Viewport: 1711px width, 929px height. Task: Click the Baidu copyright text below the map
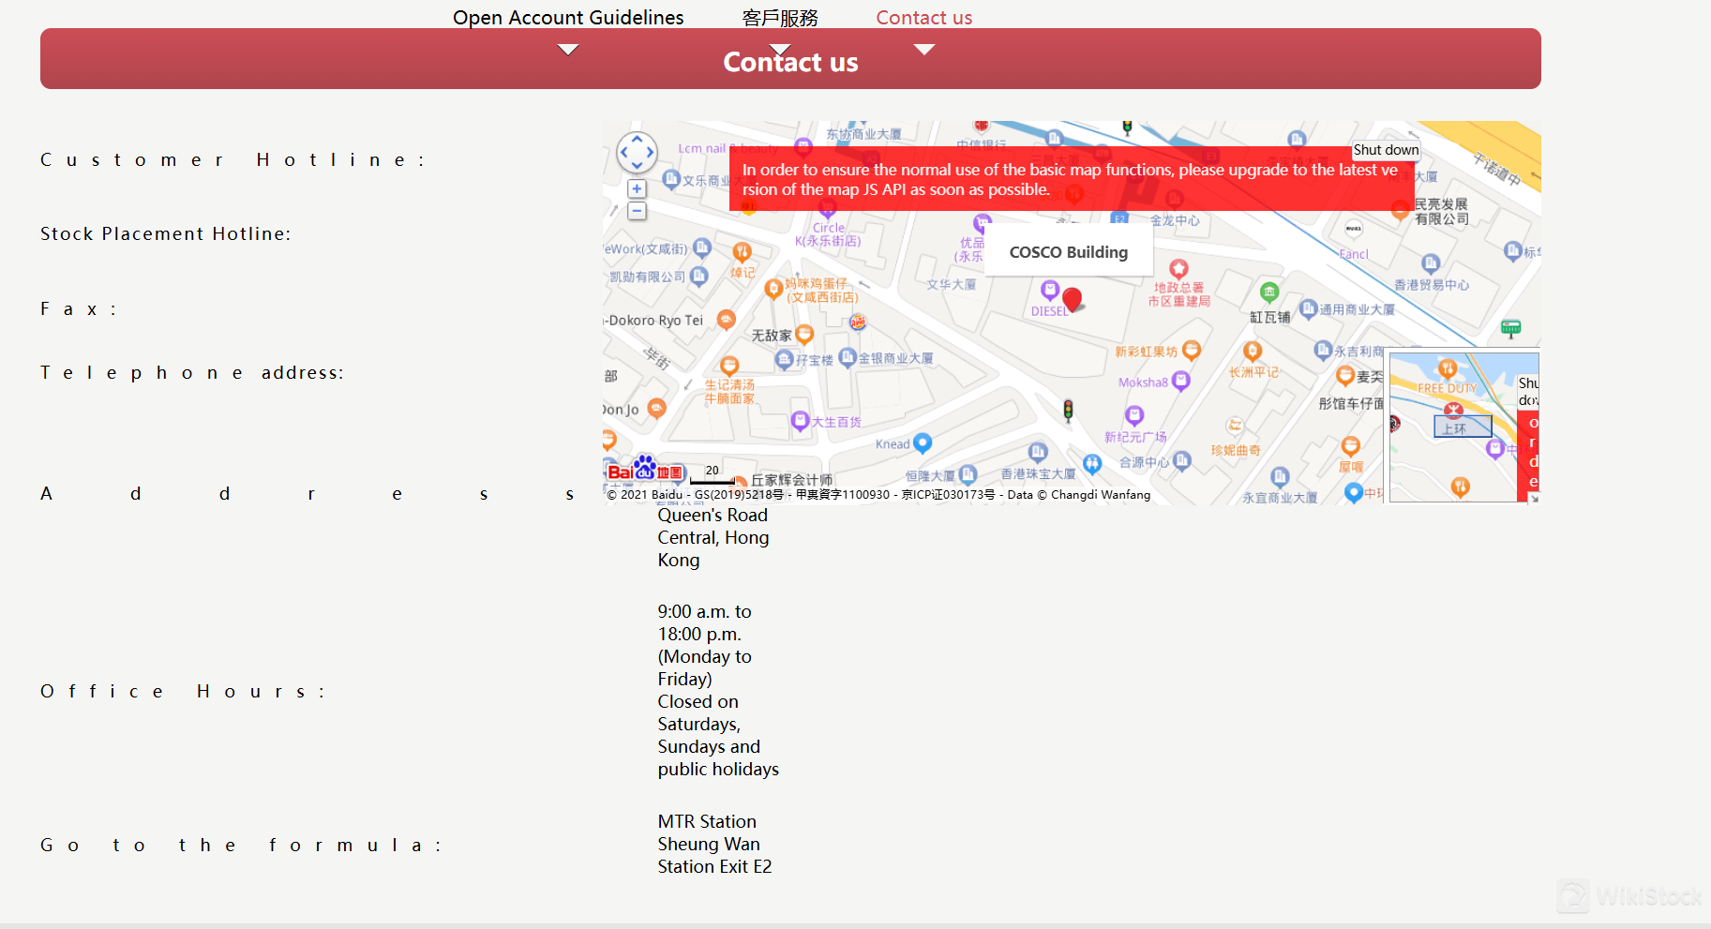click(x=878, y=495)
